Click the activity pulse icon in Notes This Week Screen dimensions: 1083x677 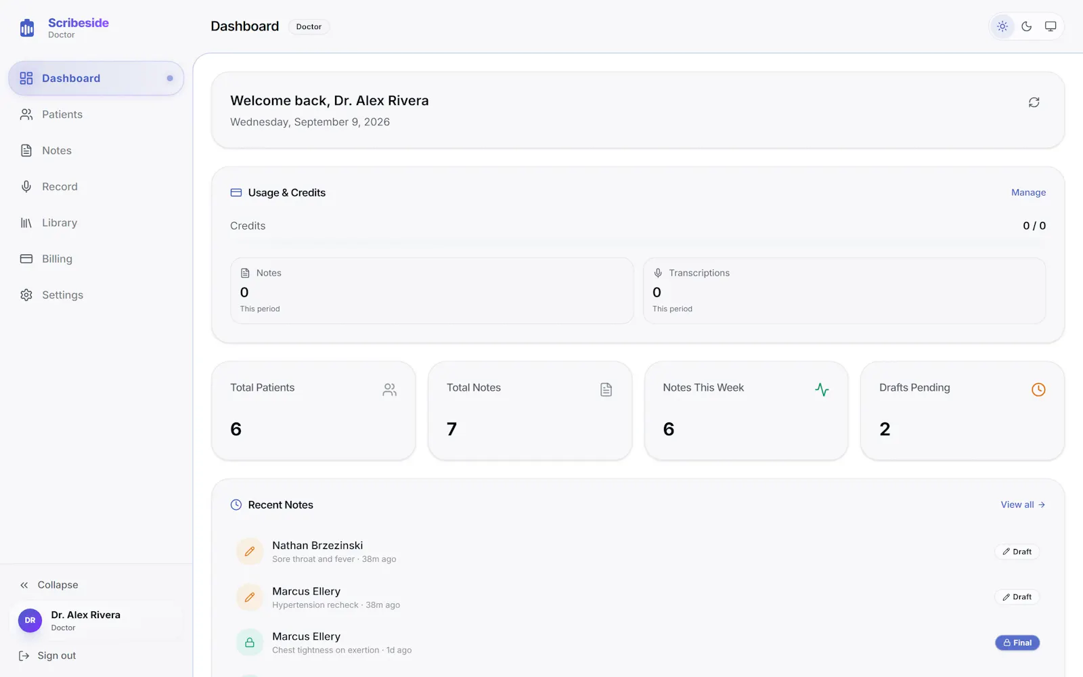click(822, 390)
